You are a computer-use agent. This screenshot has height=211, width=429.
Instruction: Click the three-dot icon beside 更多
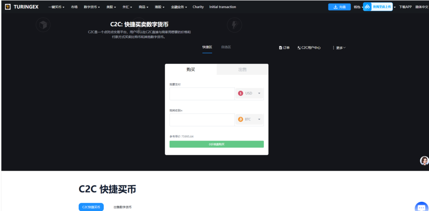(x=333, y=48)
